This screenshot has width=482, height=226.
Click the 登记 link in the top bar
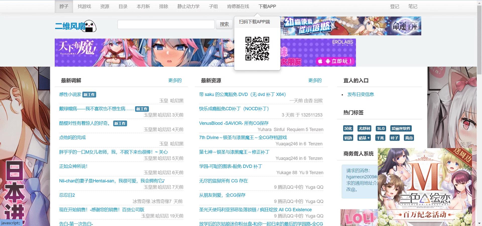coord(395,7)
